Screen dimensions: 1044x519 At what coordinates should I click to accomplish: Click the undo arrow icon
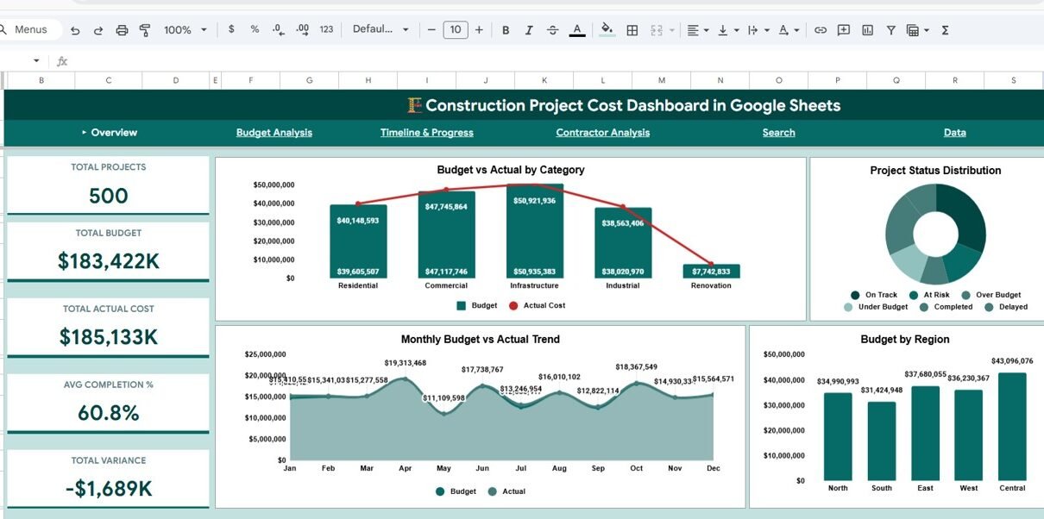coord(75,30)
